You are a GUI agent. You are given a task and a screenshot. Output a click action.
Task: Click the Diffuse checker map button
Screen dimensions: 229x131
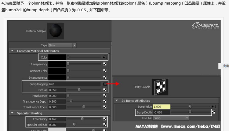pos(105,90)
